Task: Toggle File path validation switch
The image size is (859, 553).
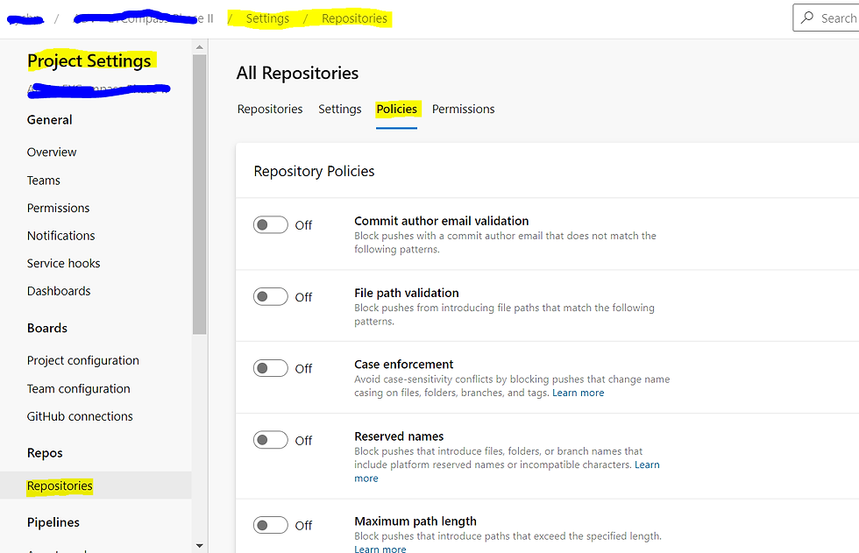Action: click(270, 296)
